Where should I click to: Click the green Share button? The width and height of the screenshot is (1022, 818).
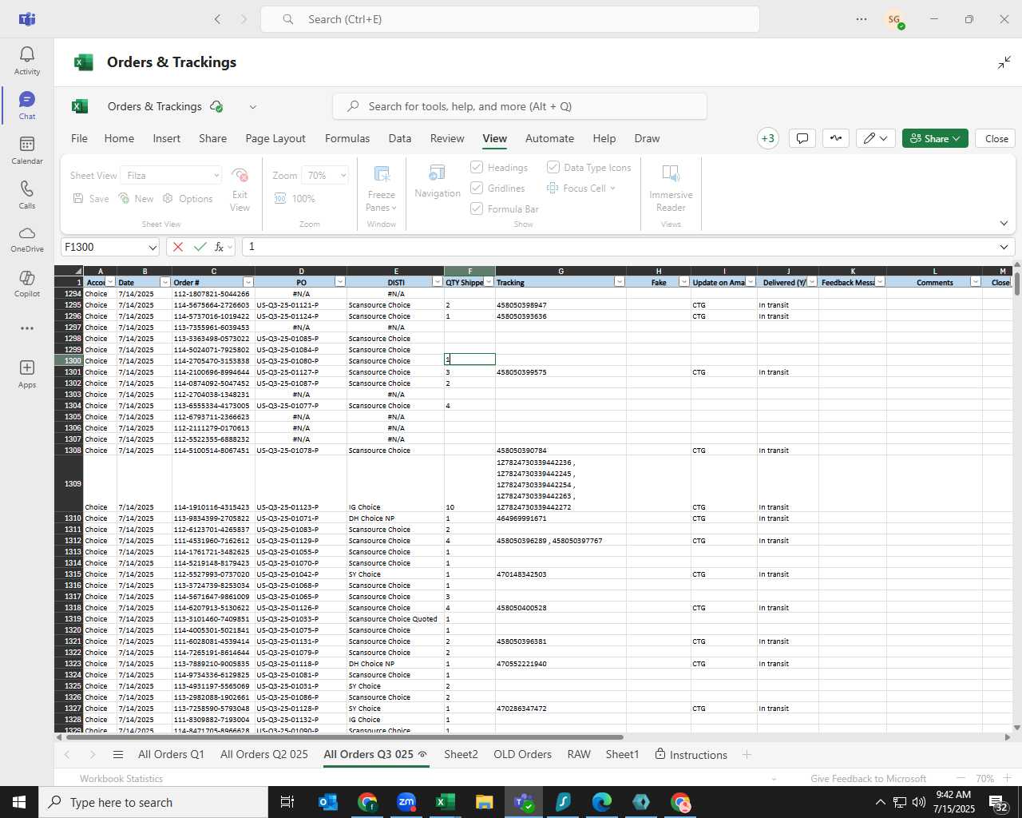coord(935,138)
